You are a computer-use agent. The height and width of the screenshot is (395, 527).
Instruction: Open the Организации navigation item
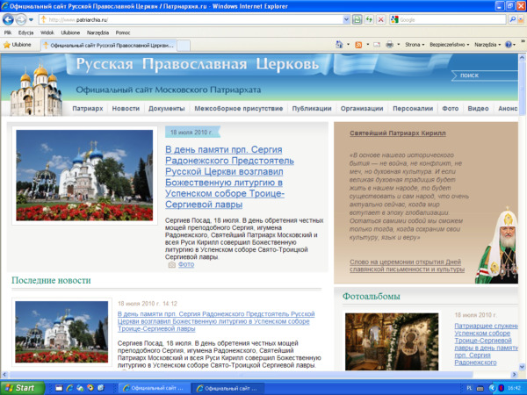point(362,109)
